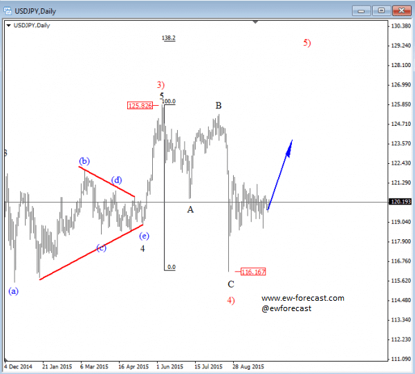Click the chart shift triangle marker at top
Screen dimensions: 415x374
click(255, 22)
